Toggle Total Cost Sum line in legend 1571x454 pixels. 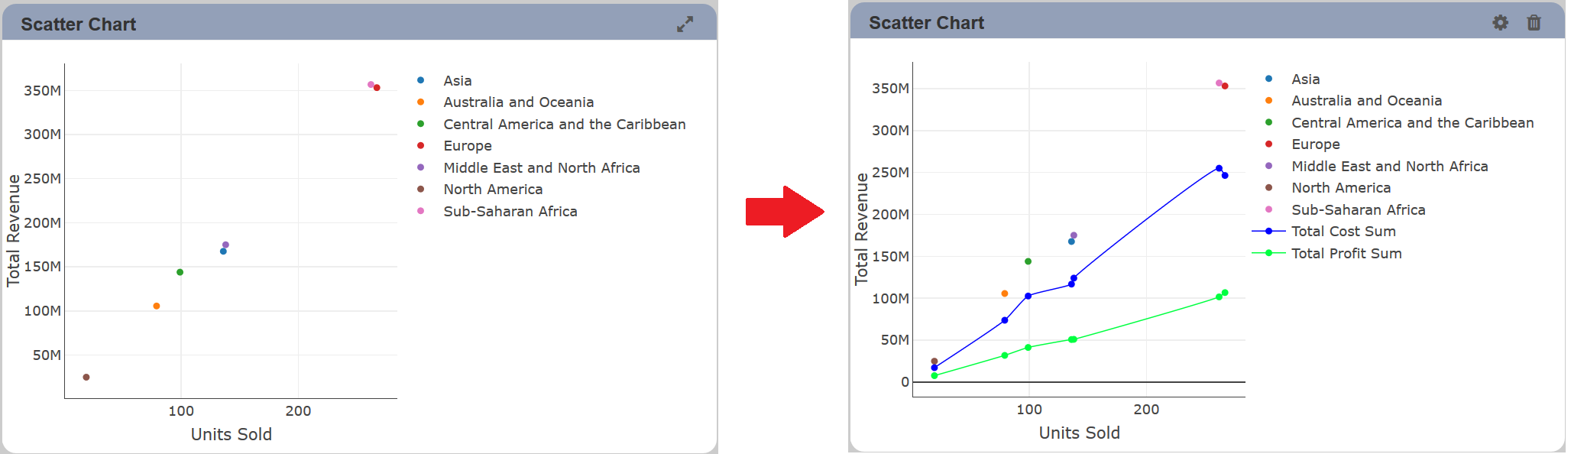pos(1343,231)
